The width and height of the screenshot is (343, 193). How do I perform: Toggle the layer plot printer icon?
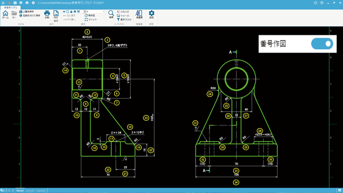coord(75,12)
